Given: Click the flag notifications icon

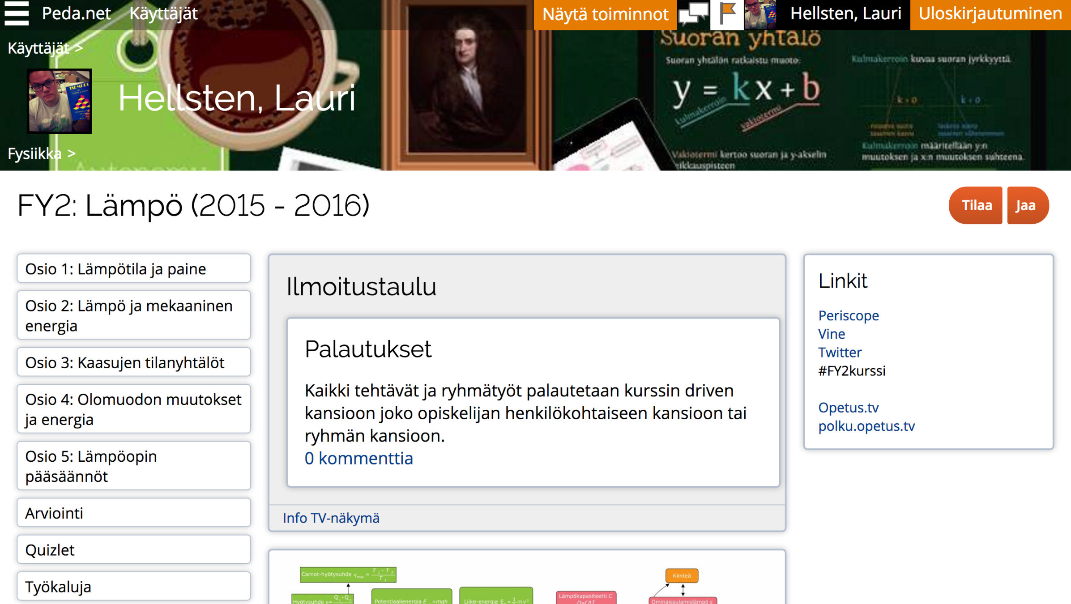Looking at the screenshot, I should [727, 13].
